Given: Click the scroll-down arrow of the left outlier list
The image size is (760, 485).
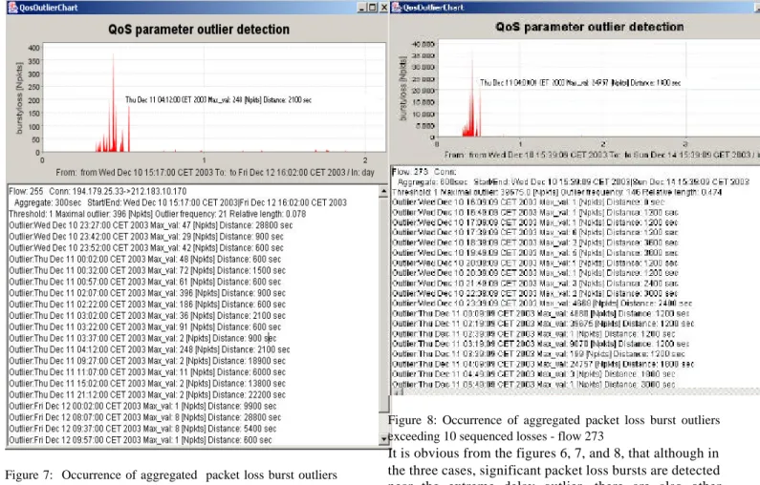Looking at the screenshot, I should (383, 439).
